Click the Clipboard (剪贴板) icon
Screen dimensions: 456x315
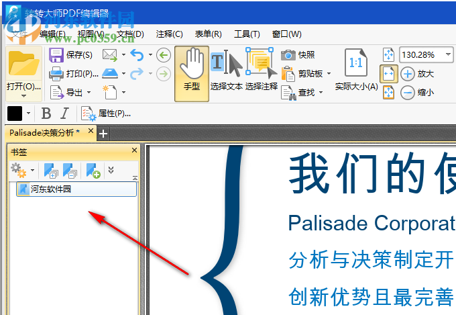288,74
